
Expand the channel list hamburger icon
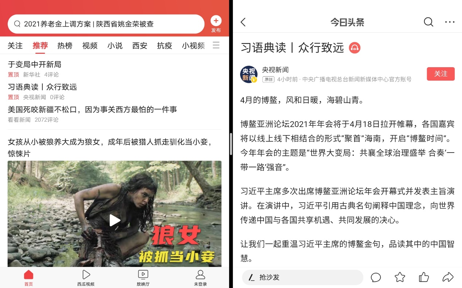point(216,45)
